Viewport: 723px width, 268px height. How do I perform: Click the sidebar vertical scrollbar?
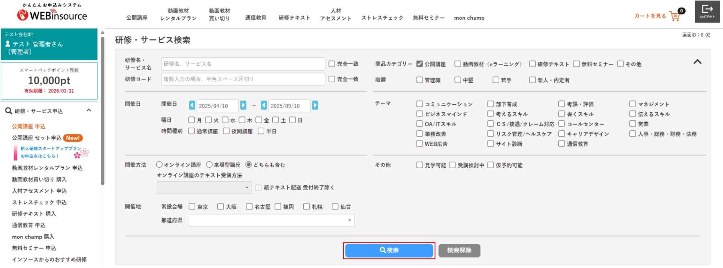102,112
